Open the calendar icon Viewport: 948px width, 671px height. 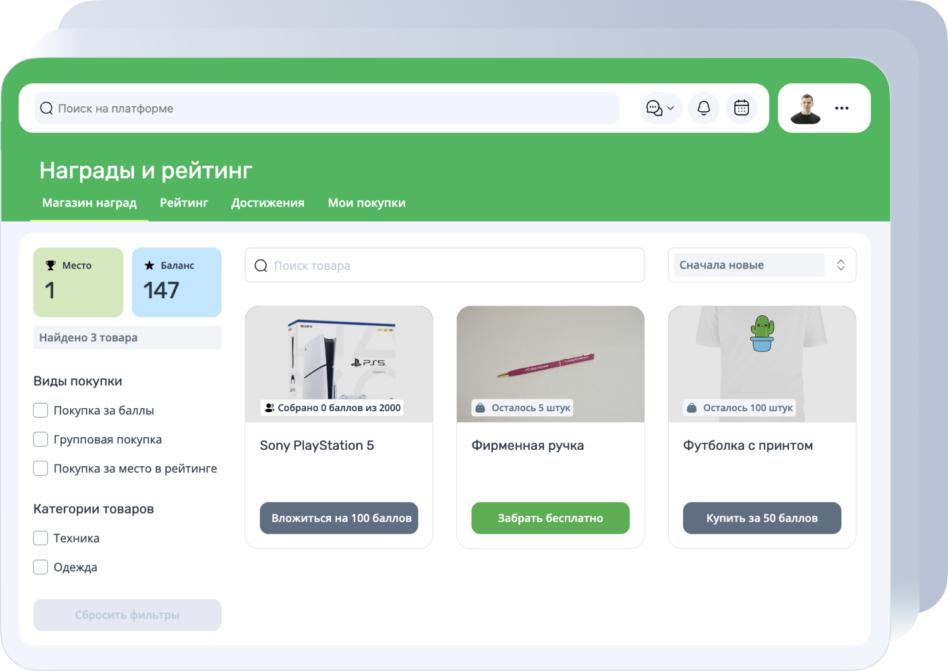[741, 108]
